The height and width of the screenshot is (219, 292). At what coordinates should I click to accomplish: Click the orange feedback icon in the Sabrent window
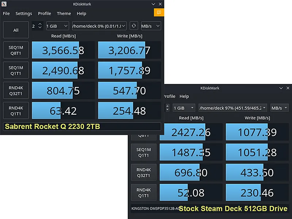click(159, 12)
